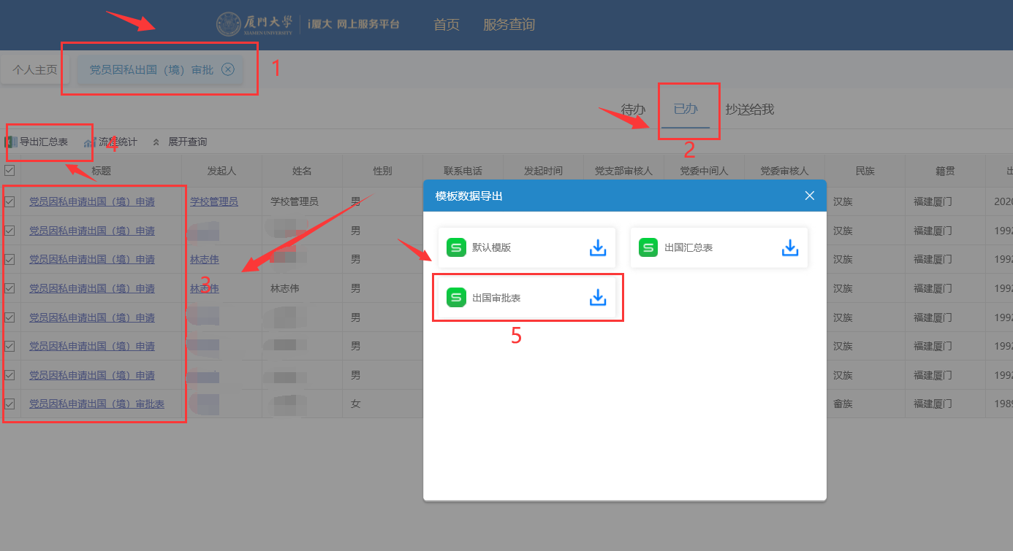
Task: Click the 流程统计 chart icon
Action: (x=90, y=142)
